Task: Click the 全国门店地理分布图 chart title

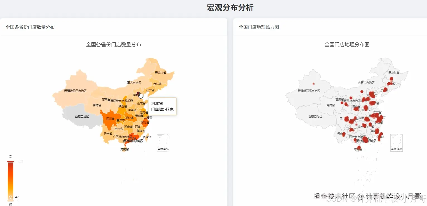Action: pos(347,45)
